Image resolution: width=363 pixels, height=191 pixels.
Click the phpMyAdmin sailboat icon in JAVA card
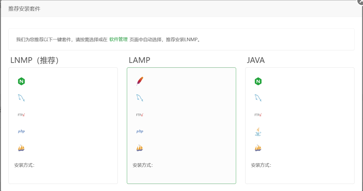coord(258,148)
